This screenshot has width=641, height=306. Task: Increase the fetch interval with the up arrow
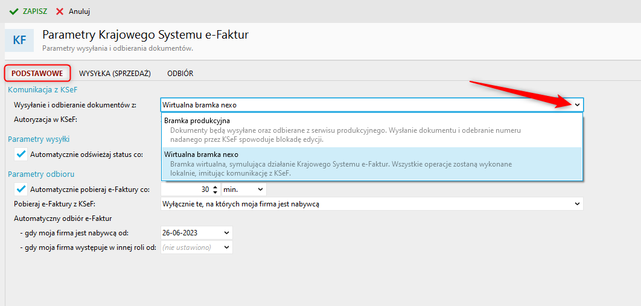[215, 187]
